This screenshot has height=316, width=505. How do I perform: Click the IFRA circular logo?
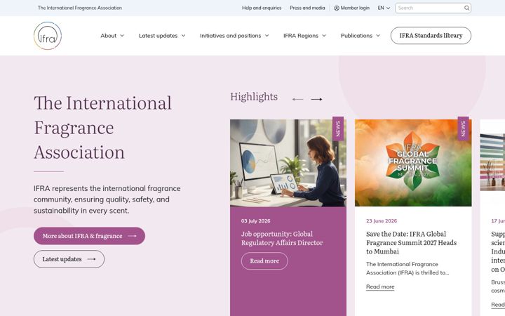coord(48,36)
